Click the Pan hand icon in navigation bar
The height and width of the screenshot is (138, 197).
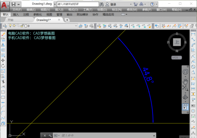(185, 82)
